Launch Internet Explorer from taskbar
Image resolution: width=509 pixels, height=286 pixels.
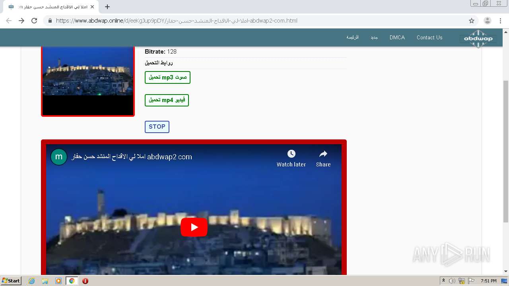[x=31, y=281]
